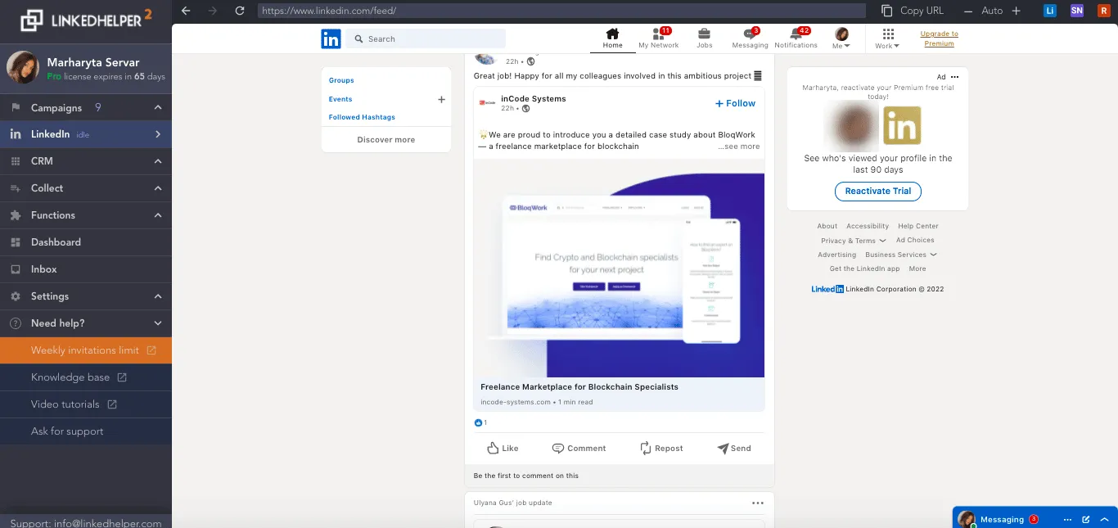Click the like reaction count icon

point(479,423)
